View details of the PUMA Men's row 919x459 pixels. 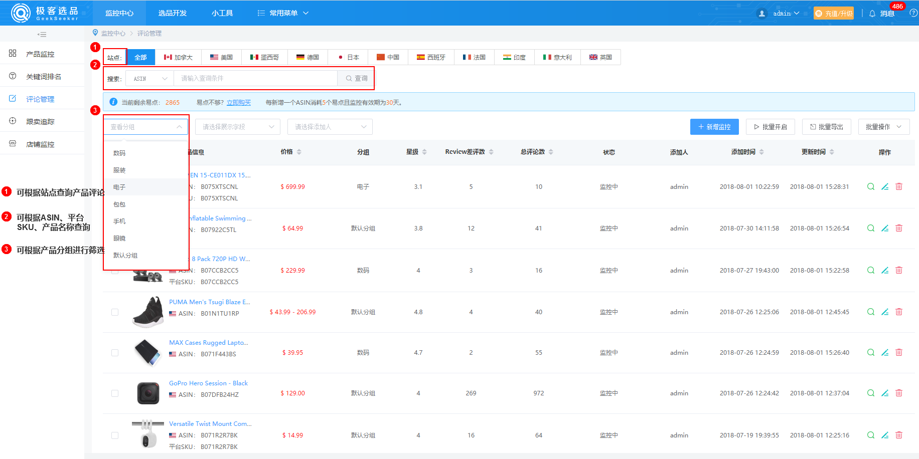871,312
